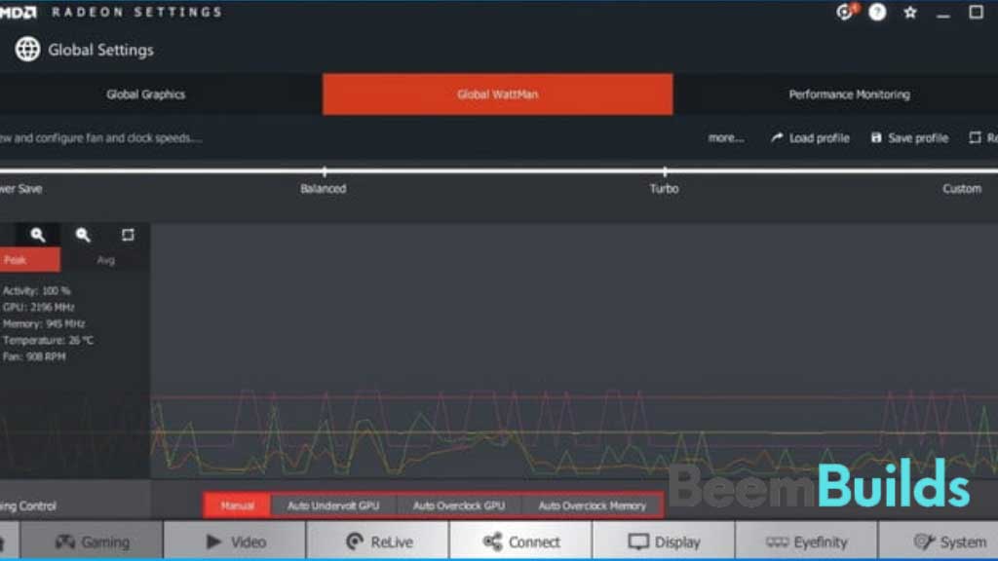Image resolution: width=998 pixels, height=561 pixels.
Task: Open the Eyefinity section
Action: point(806,542)
